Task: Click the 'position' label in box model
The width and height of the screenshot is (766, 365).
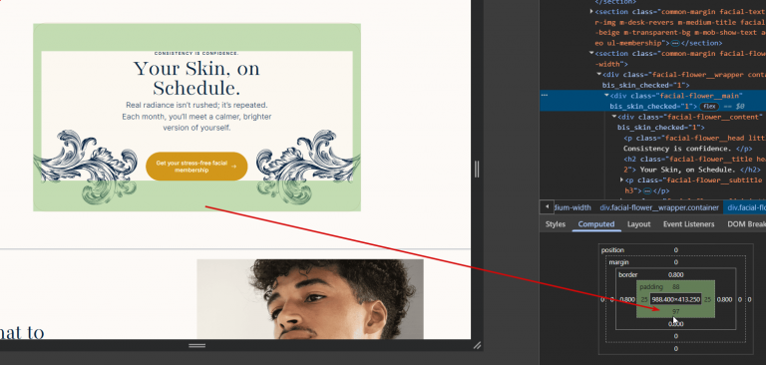Action: pyautogui.click(x=613, y=250)
